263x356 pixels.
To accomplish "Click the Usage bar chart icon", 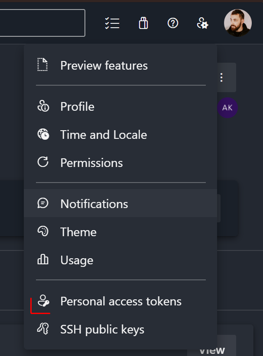I will (x=43, y=260).
